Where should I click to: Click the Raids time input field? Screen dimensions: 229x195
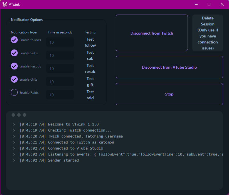pyautogui.click(x=60, y=95)
